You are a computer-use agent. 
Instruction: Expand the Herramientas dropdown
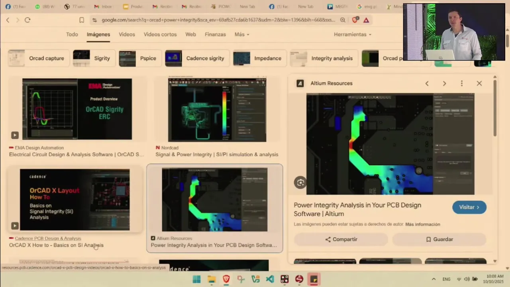[353, 34]
